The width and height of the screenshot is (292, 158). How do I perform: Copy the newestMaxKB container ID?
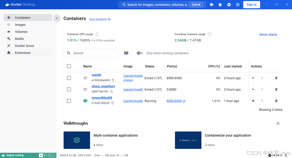113,103
